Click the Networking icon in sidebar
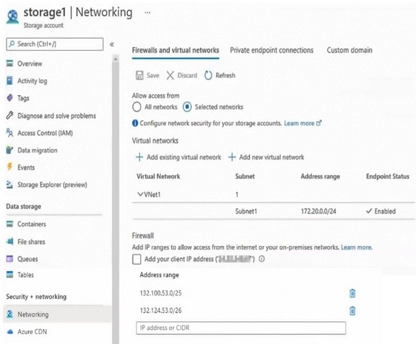Viewport: 416px width, 344px height. coord(10,314)
